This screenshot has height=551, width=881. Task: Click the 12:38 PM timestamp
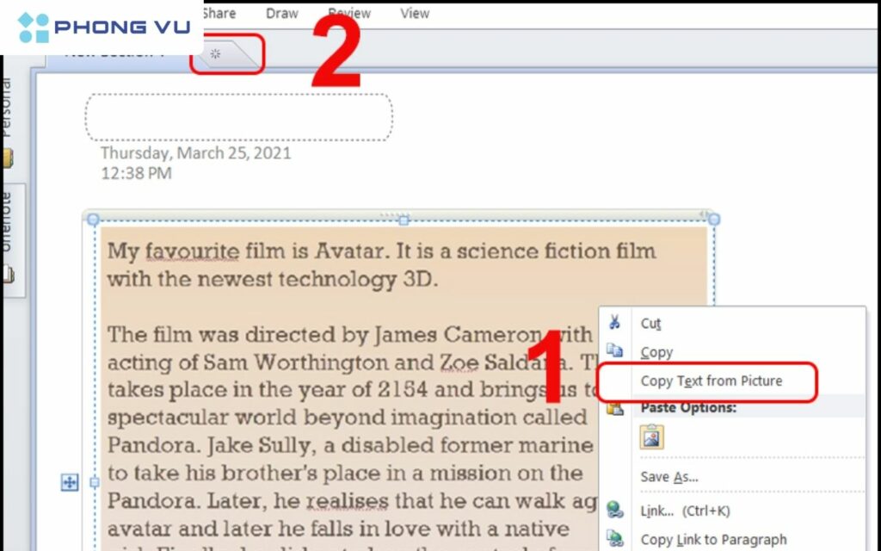pyautogui.click(x=136, y=173)
